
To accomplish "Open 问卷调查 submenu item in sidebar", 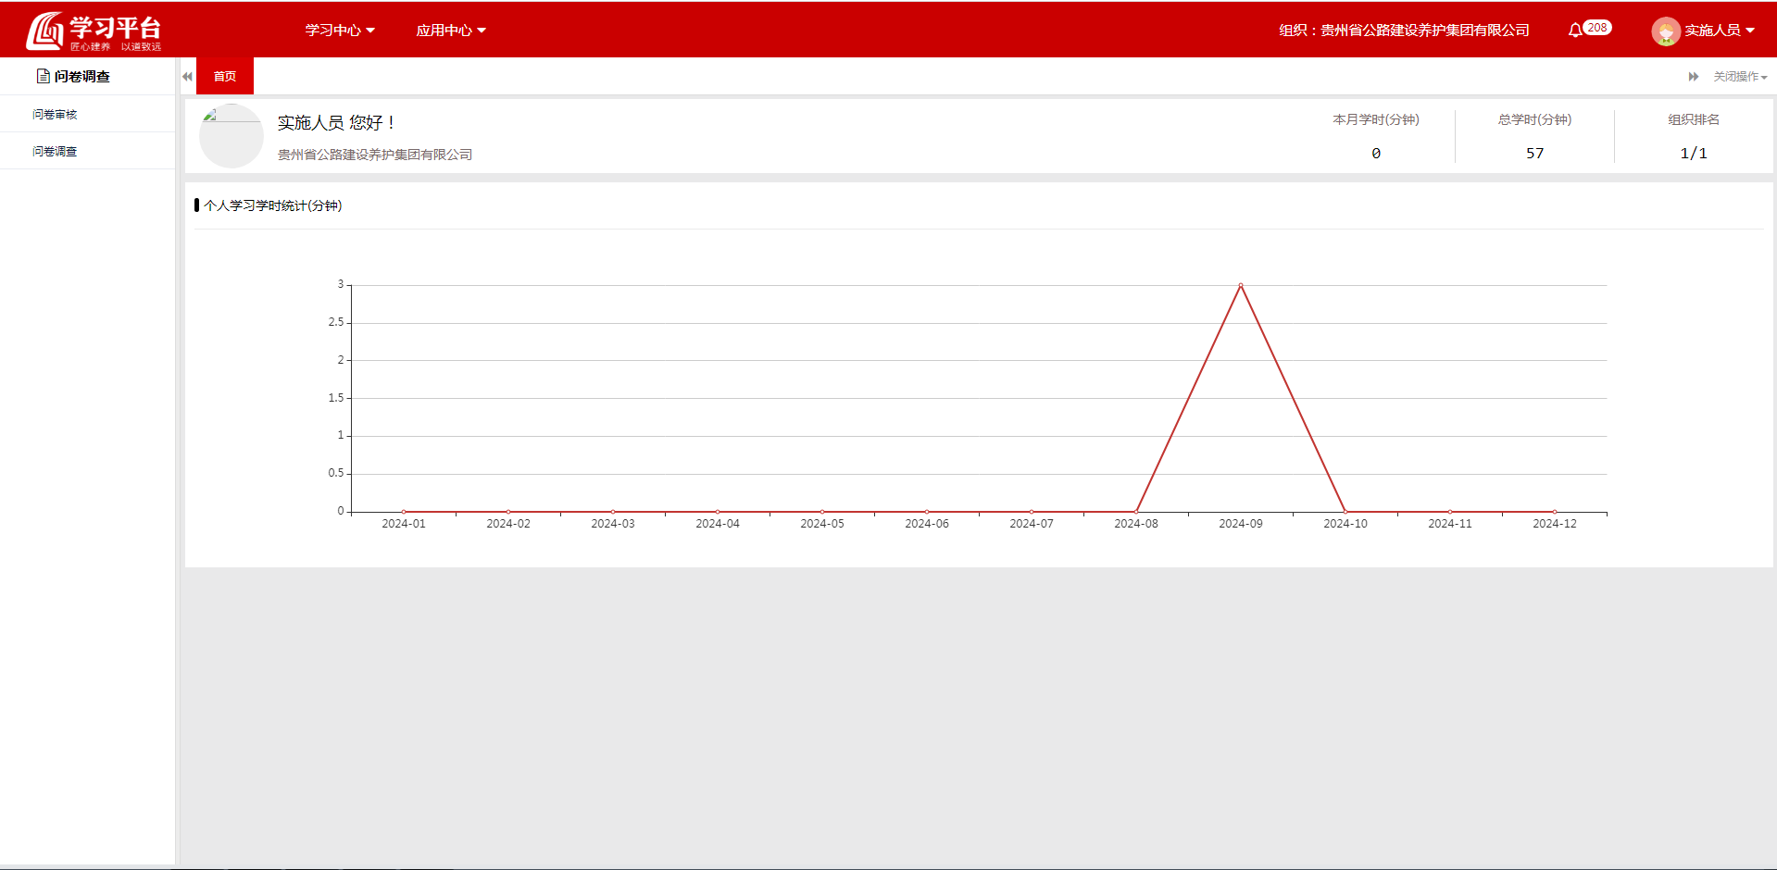I will pos(56,152).
